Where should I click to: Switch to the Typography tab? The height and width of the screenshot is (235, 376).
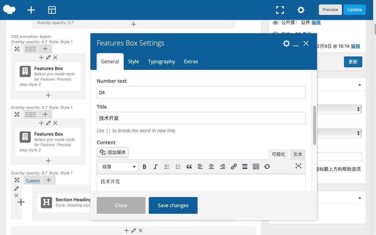coord(161,61)
